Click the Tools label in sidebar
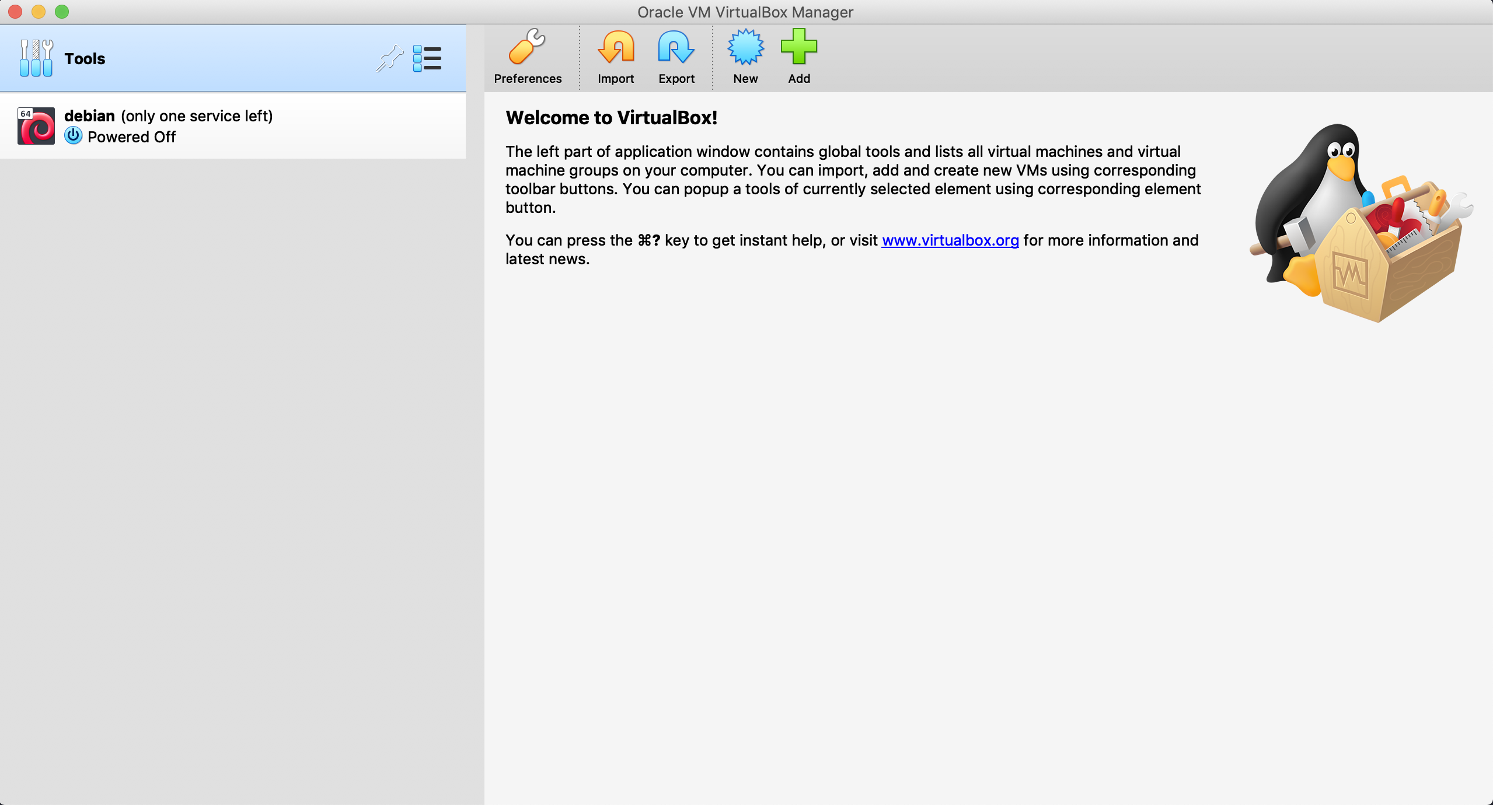 tap(85, 59)
